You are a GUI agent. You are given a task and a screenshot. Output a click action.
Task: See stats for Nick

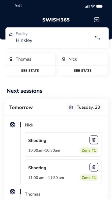(x=83, y=71)
